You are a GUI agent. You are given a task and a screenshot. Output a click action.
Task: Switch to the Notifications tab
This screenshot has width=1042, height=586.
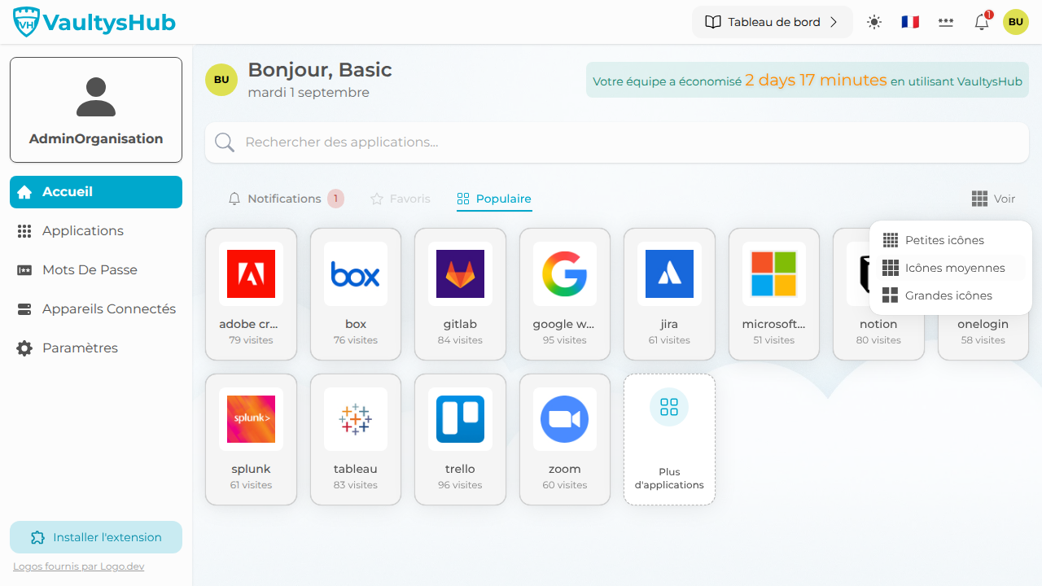286,199
